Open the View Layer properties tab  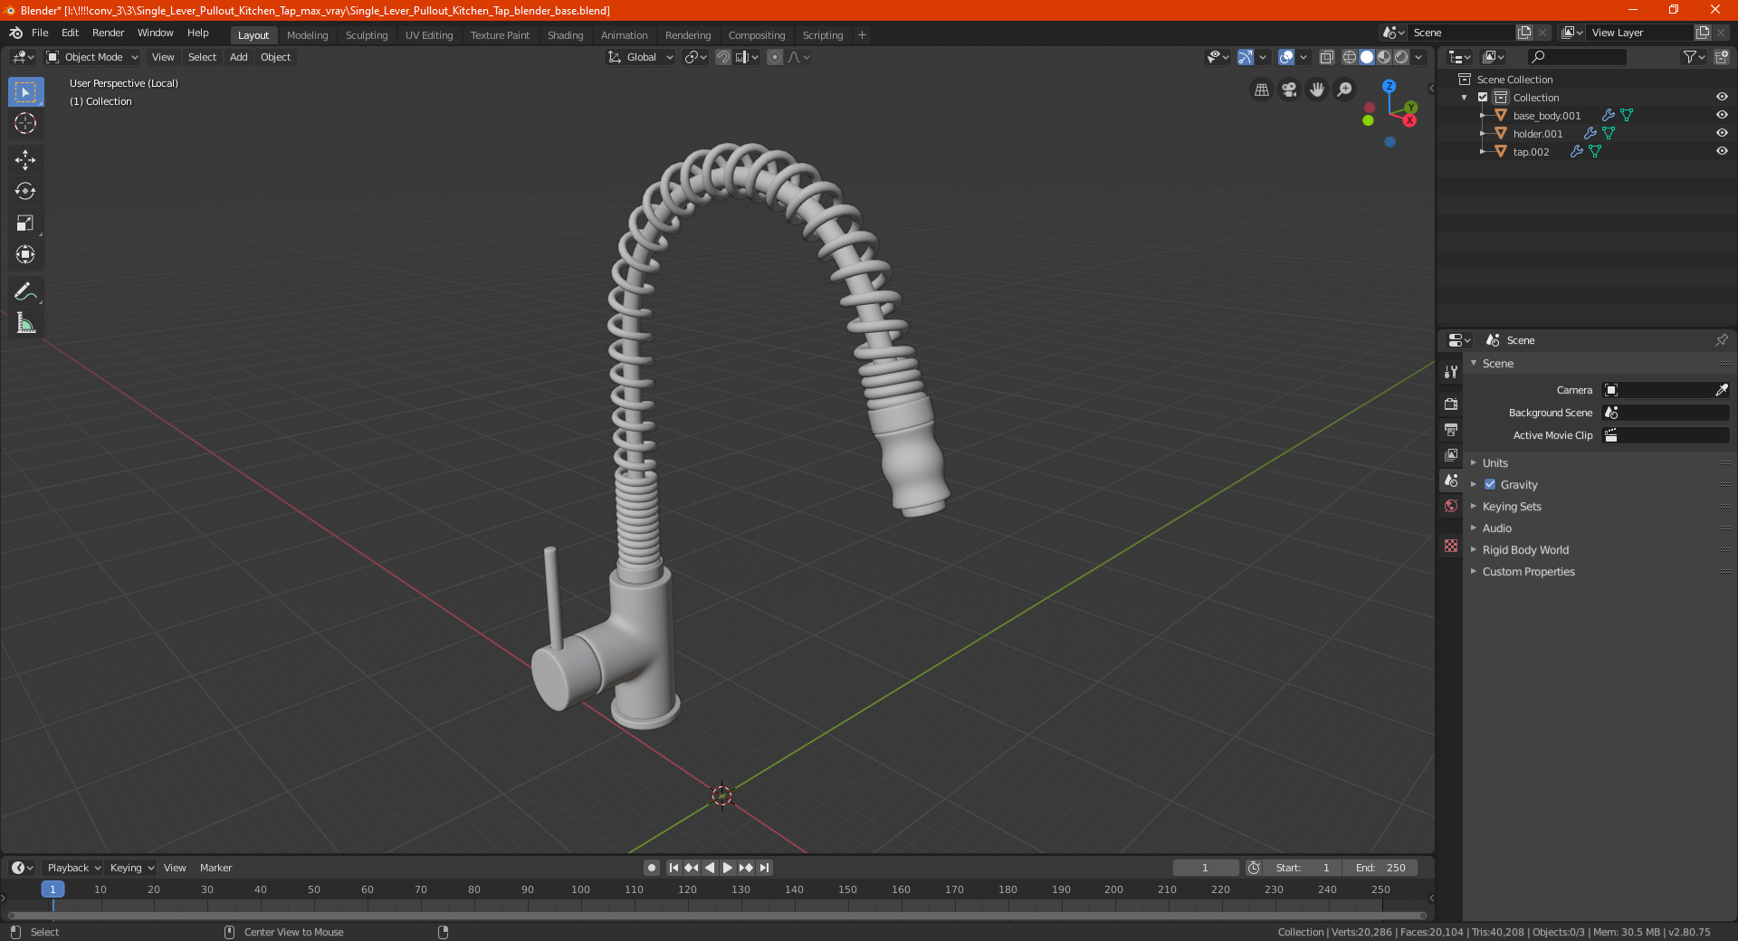tap(1451, 454)
